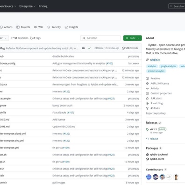Open the 'Rename project from FrogStats' commit
Image resolution: width=185 pixels, height=185 pixels.
pos(85,85)
